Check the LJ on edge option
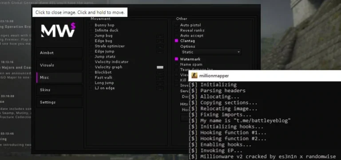This screenshot has width=341, height=160. tap(91, 88)
